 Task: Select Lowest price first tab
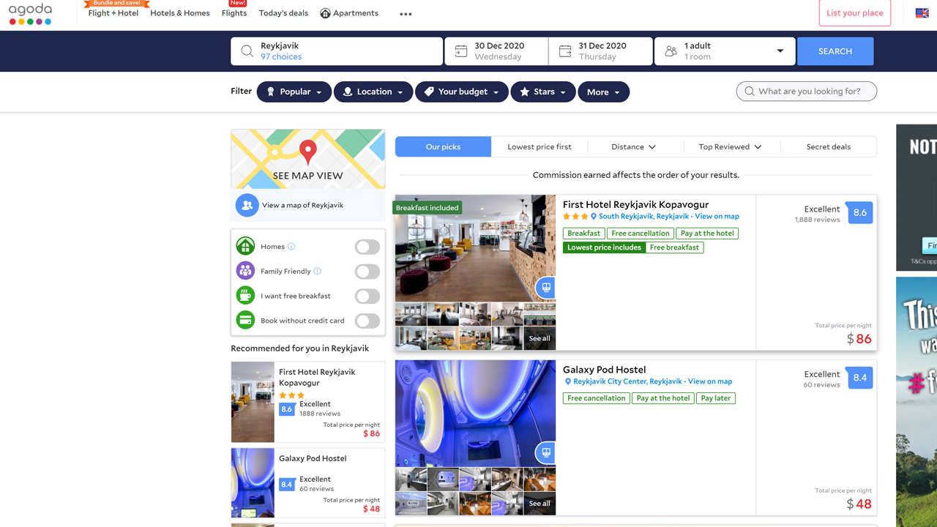pyautogui.click(x=540, y=147)
